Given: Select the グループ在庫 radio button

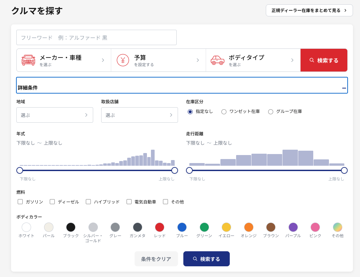Looking at the screenshot, I should [271, 112].
